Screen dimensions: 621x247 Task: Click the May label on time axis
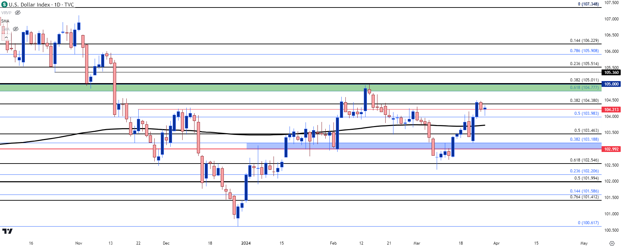click(x=584, y=243)
